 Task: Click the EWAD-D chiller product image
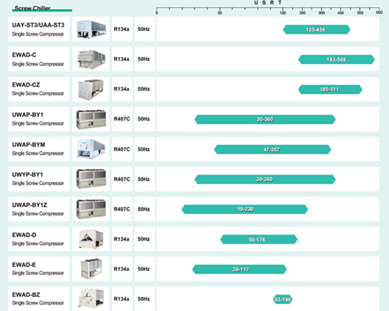91,239
